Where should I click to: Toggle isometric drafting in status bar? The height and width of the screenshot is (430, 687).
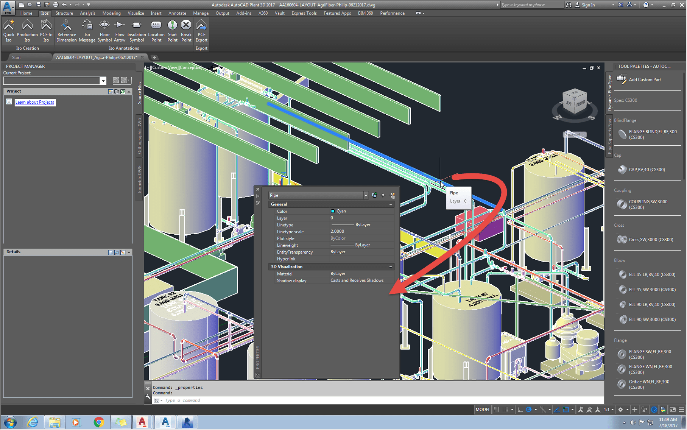[x=543, y=410]
